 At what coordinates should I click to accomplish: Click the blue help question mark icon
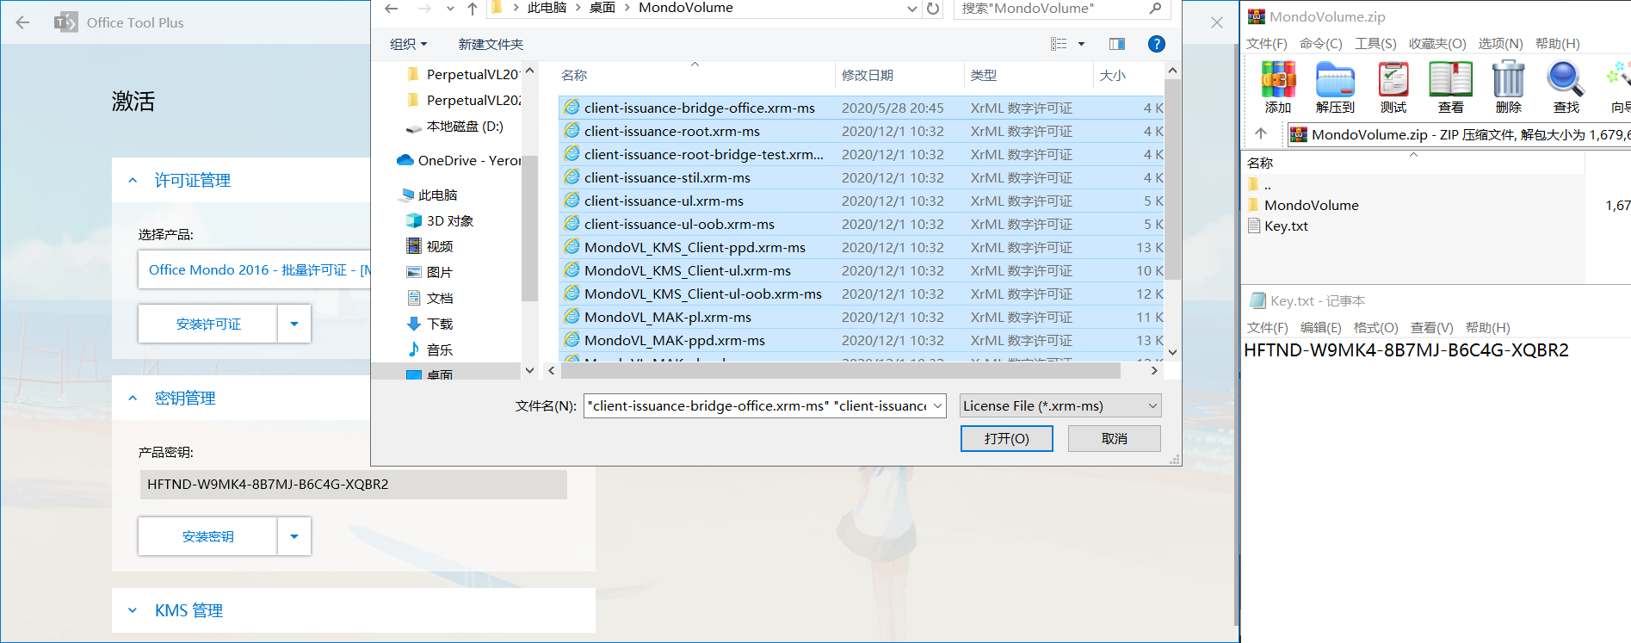click(1157, 44)
